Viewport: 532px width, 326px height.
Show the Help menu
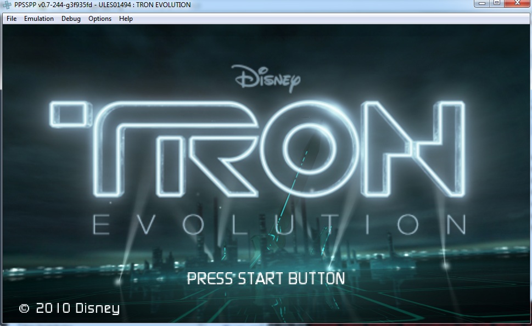click(126, 19)
